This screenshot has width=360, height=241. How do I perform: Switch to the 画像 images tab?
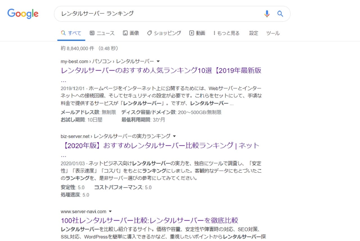point(131,33)
